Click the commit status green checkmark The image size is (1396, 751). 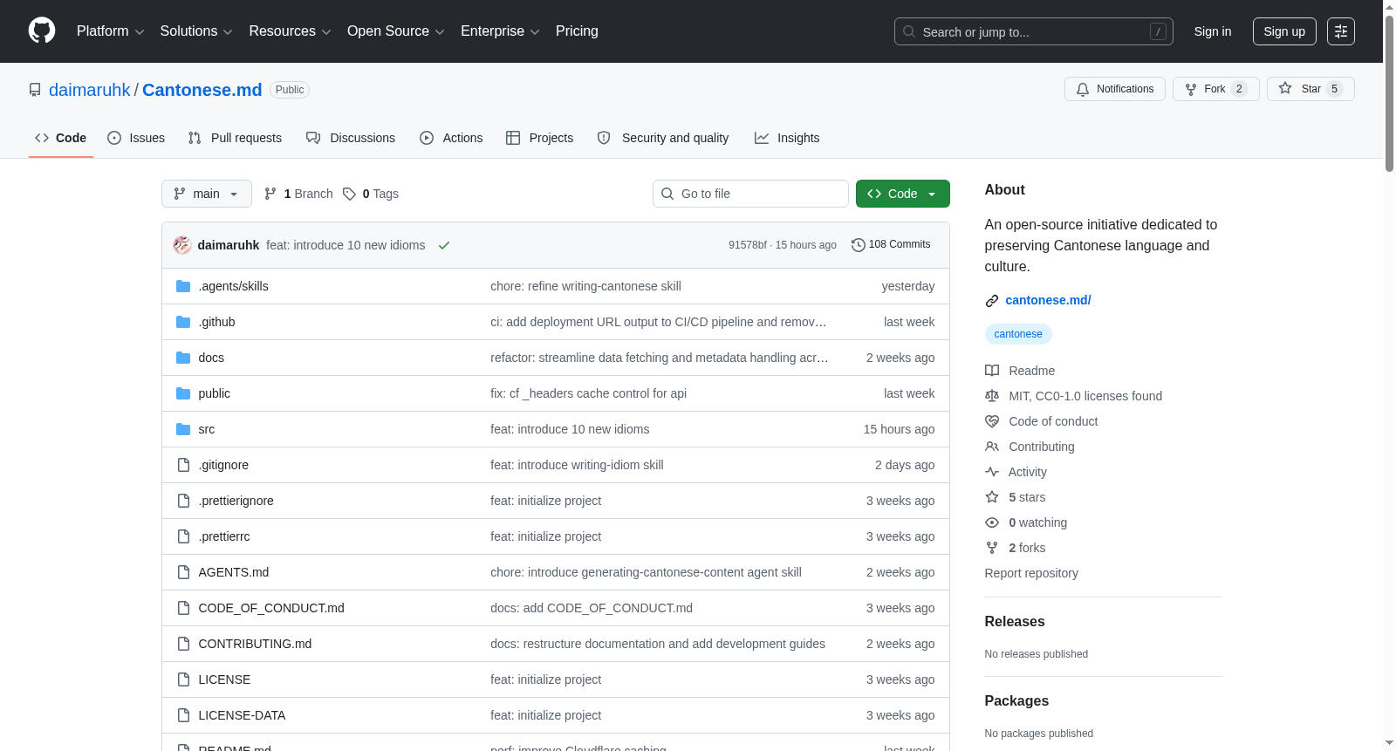[444, 245]
